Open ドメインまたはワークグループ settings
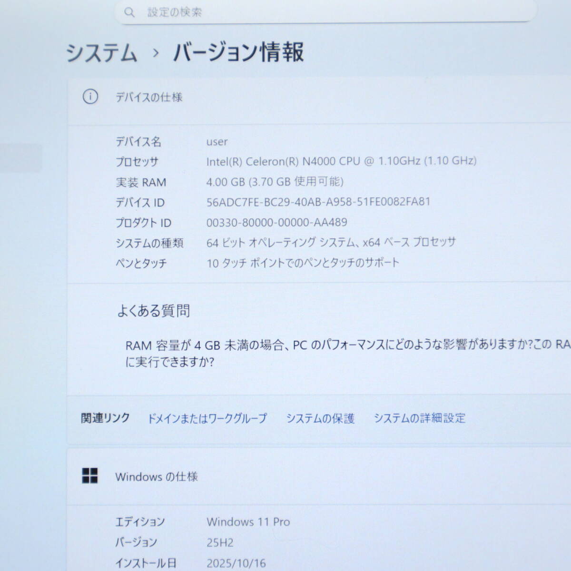The image size is (571, 571). [207, 419]
